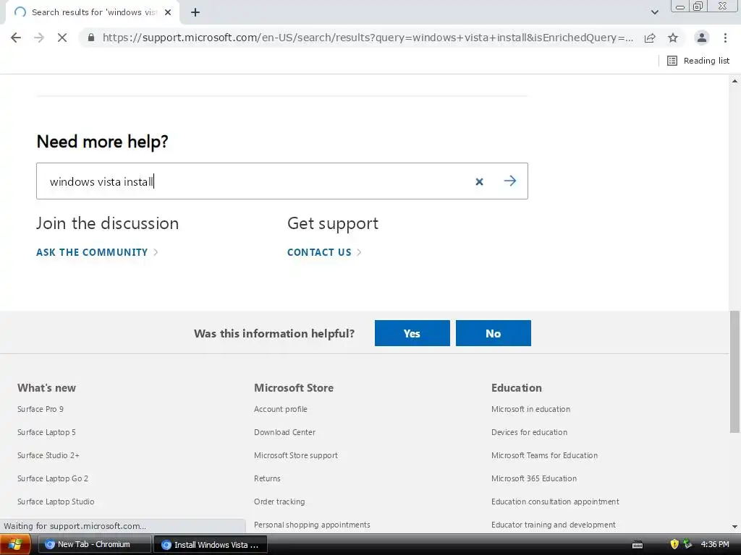Open the Microsoft Store support link
The image size is (741, 555).
coord(296,455)
